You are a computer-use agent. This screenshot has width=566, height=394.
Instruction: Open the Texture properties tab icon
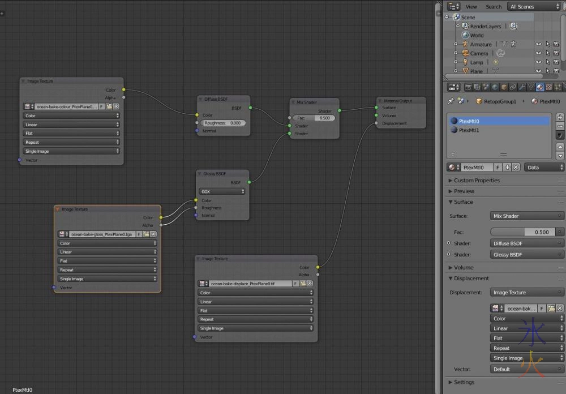pos(548,87)
